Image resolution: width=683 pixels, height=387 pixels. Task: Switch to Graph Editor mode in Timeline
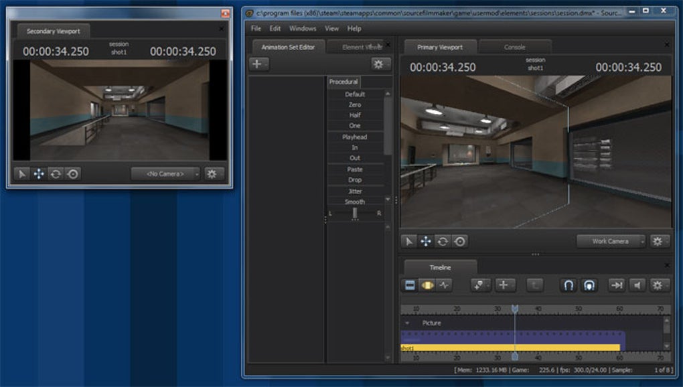(x=445, y=285)
